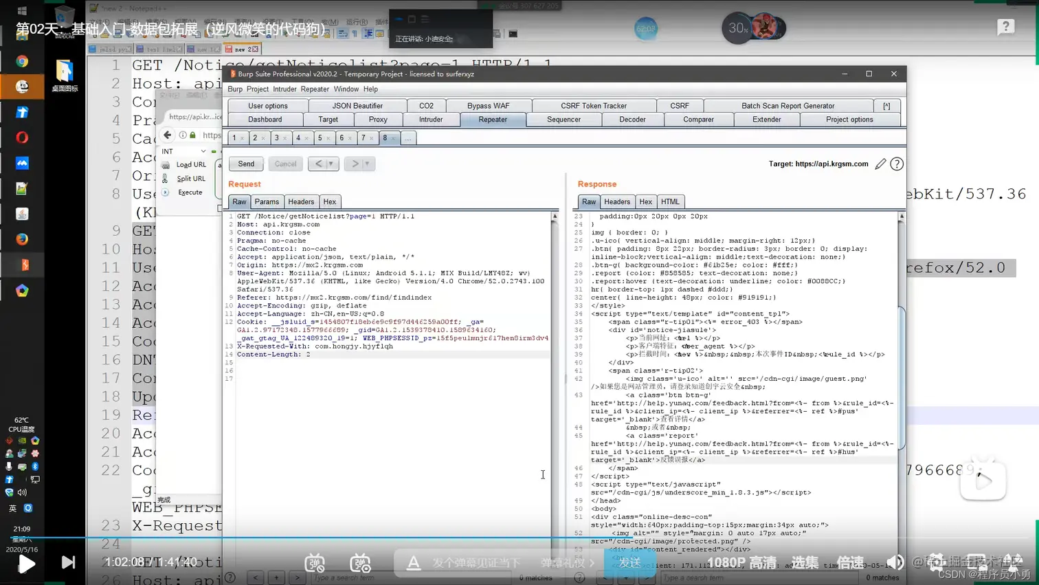Switch to the Intruder tool tab

tap(431, 120)
